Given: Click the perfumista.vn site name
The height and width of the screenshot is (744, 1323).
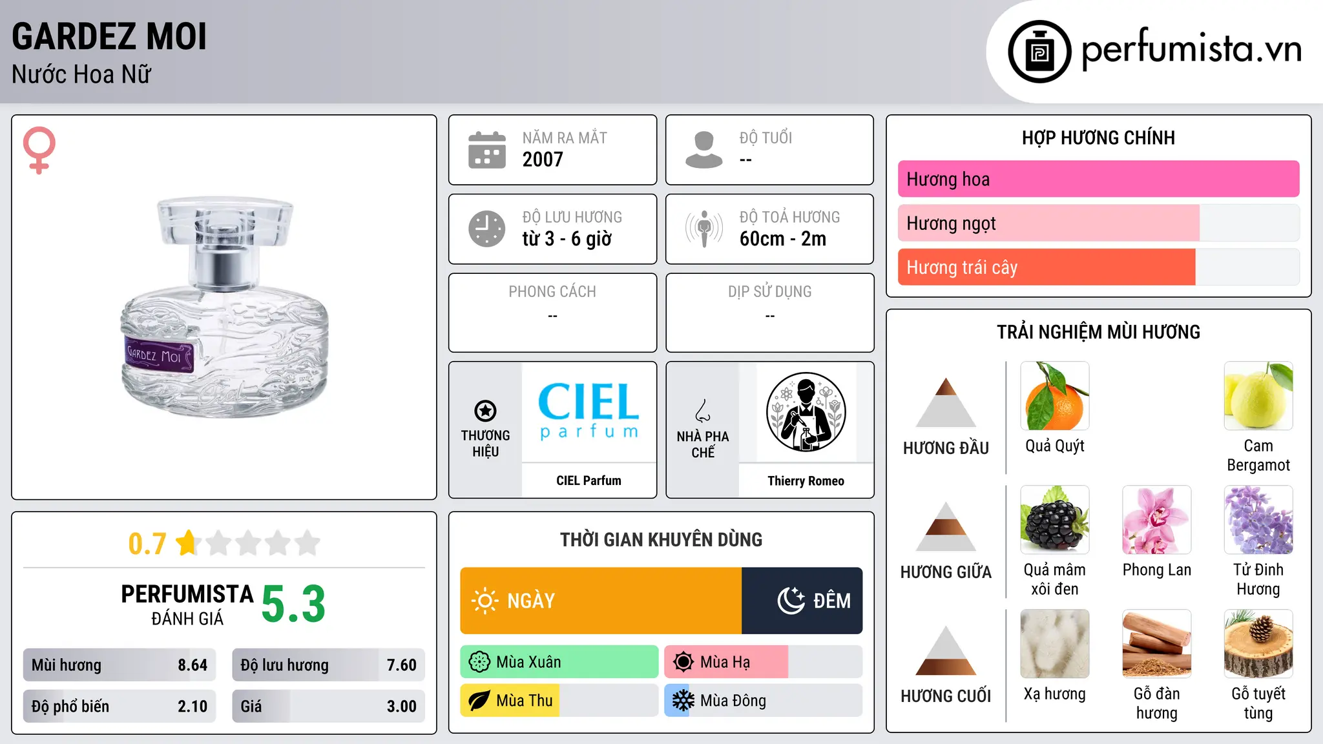Looking at the screenshot, I should 1192,49.
